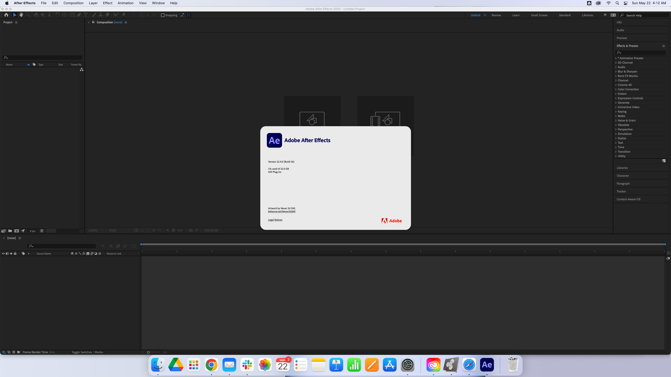Viewport: 671px width, 377px height.
Task: Adjust the exposure control labeled +0.0
Action: coord(179,230)
